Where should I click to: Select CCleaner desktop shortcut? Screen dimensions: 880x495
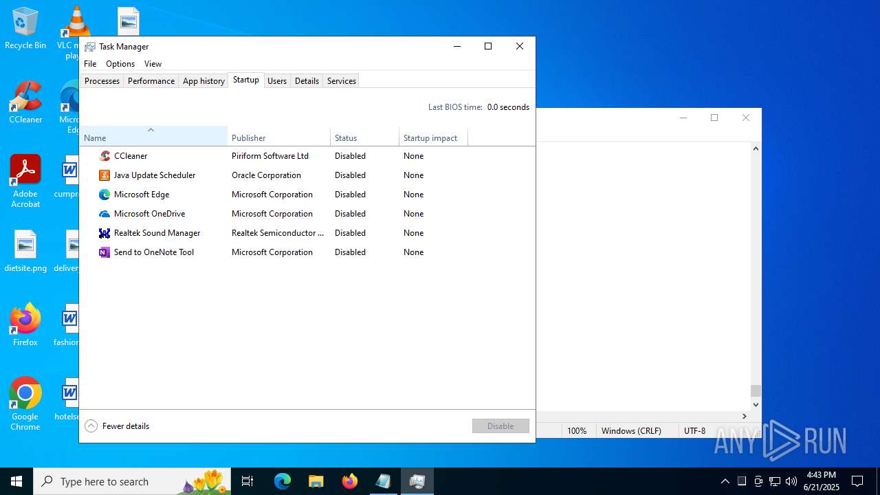tap(25, 103)
